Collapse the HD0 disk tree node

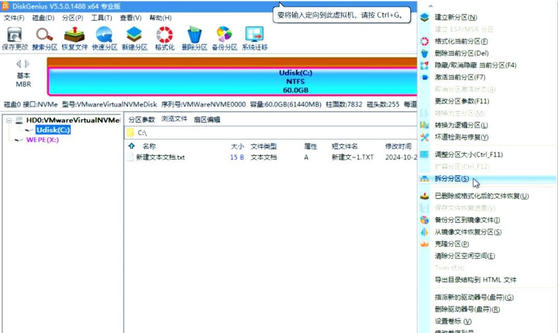pos(9,120)
